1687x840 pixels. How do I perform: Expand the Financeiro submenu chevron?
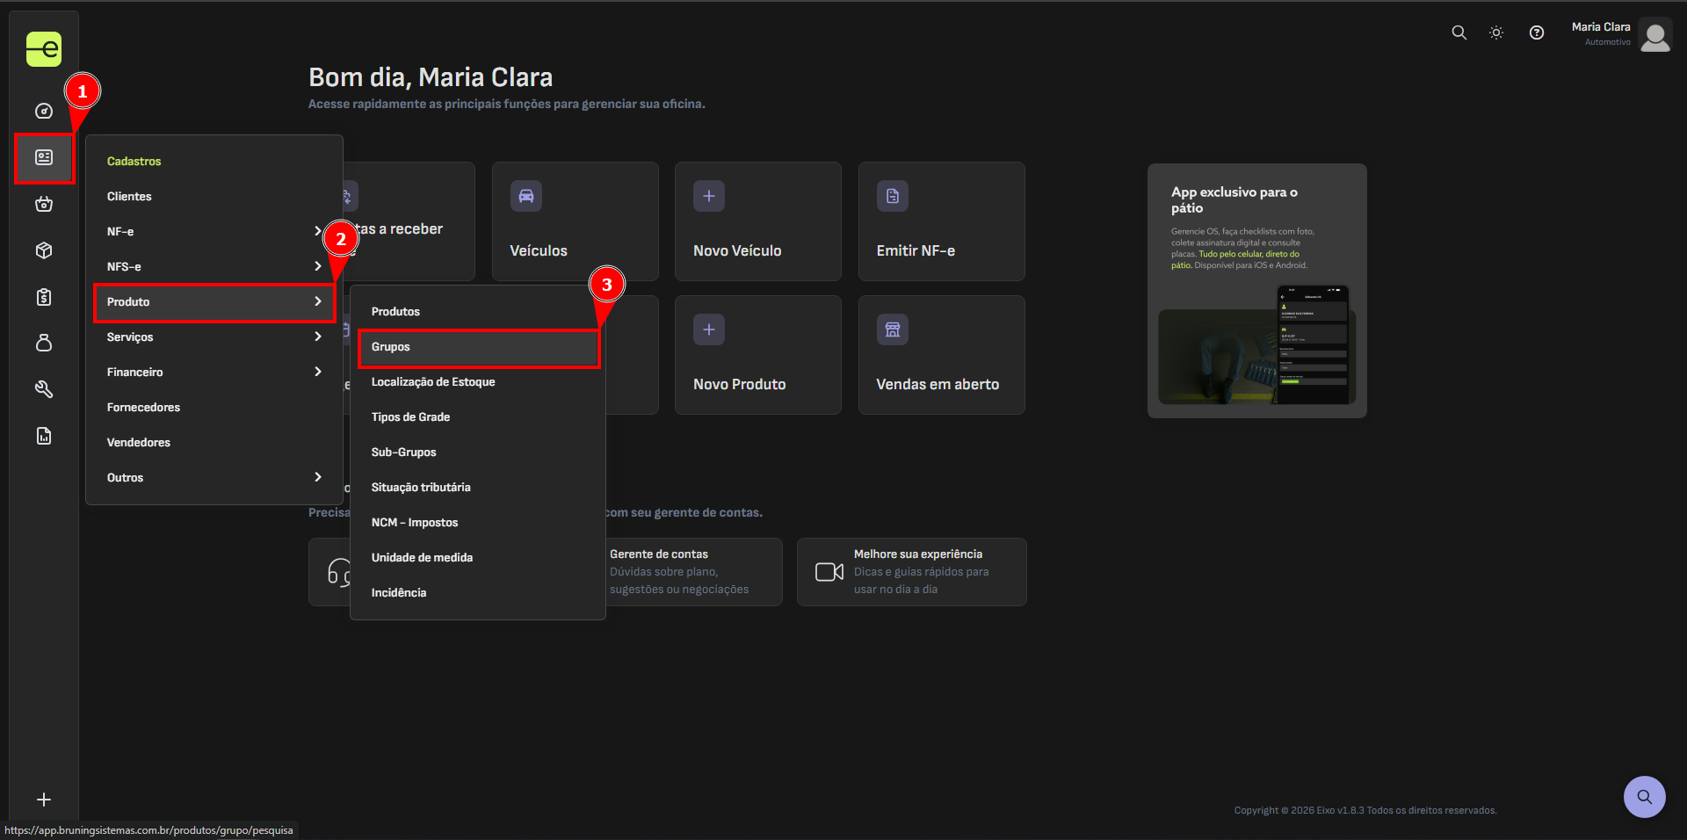pos(318,372)
